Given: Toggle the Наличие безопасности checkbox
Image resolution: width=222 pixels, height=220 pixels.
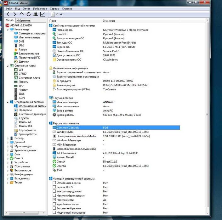Looking at the screenshot, I should [54, 195].
